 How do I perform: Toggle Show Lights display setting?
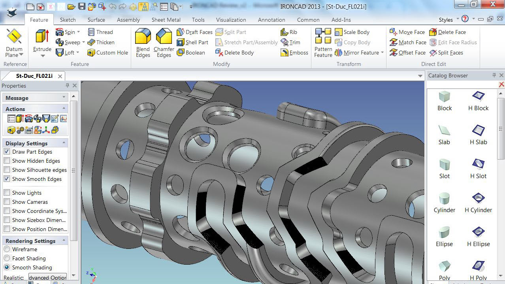coord(7,192)
